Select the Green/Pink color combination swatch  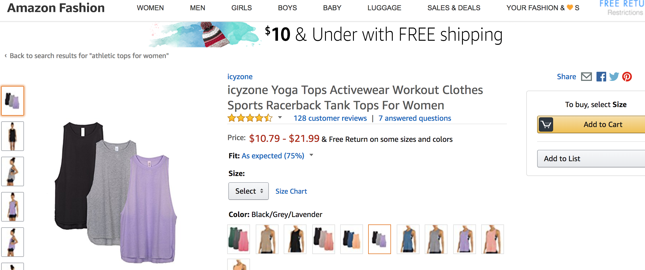[238, 239]
